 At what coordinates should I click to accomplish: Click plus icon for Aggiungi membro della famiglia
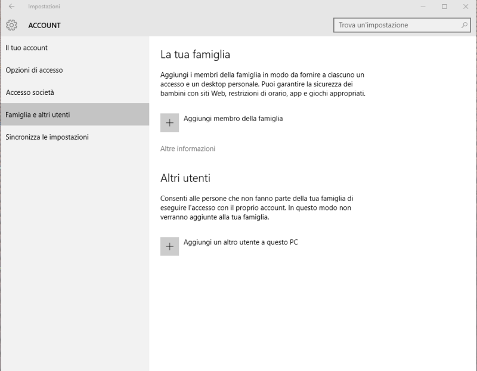169,123
